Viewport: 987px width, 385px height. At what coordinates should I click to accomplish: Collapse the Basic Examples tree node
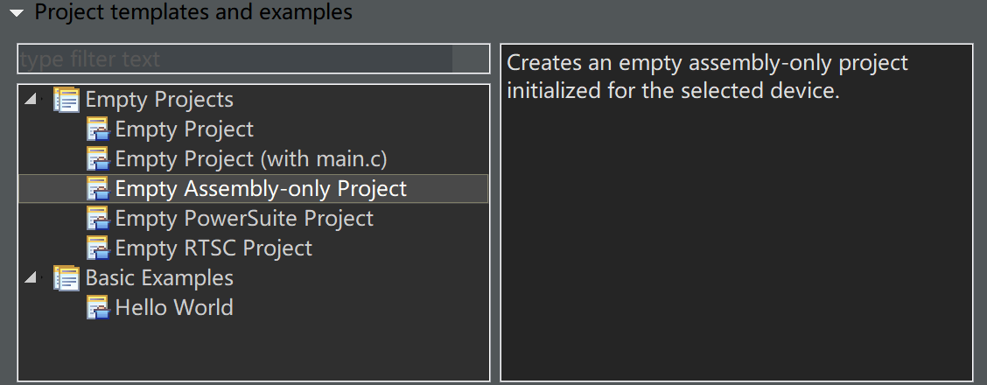coord(31,278)
